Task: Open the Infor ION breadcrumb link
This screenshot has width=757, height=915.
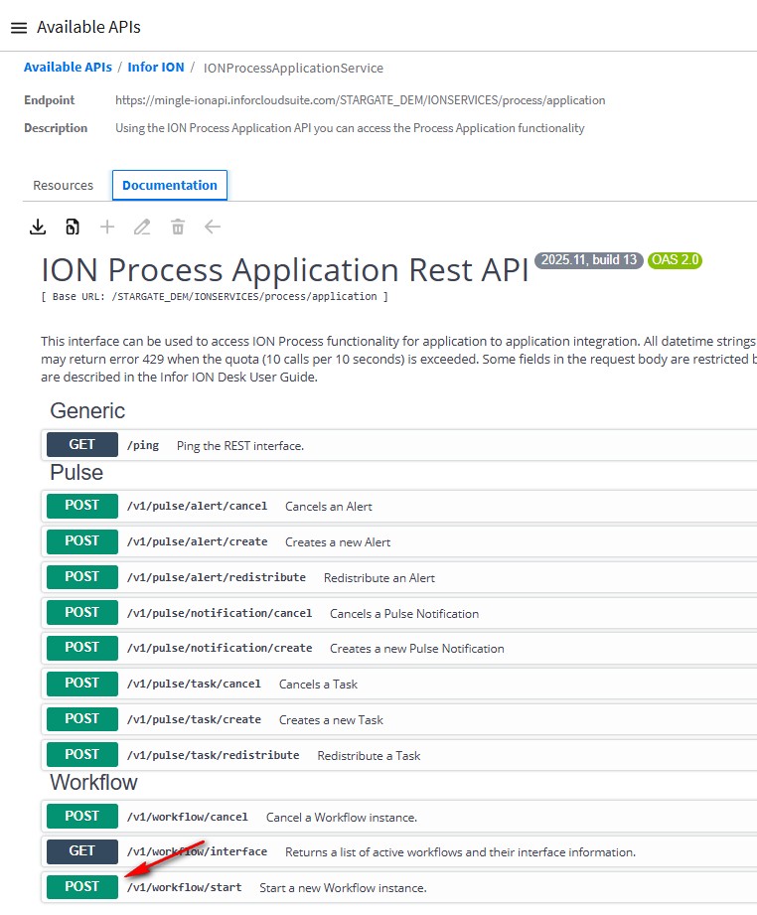Action: pos(156,68)
